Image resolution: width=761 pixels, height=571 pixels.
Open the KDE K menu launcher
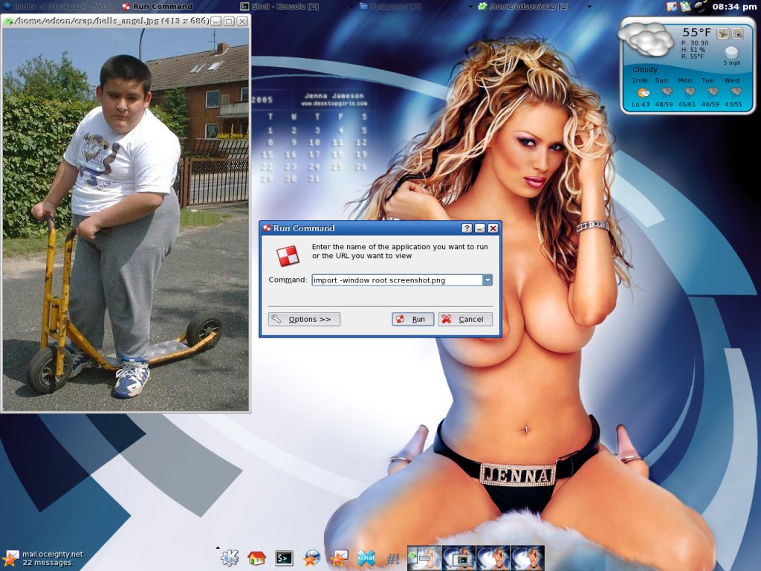[x=230, y=557]
